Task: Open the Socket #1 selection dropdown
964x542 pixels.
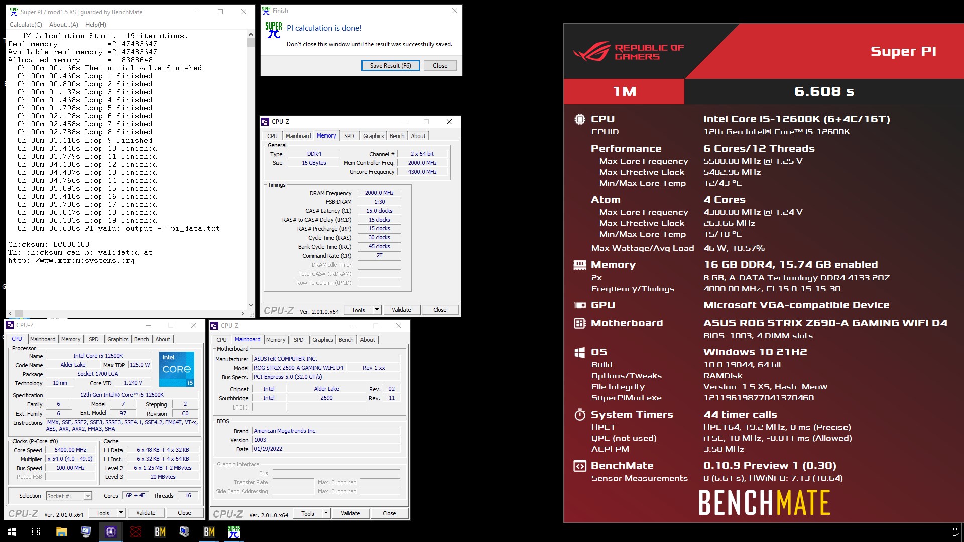Action: point(69,496)
